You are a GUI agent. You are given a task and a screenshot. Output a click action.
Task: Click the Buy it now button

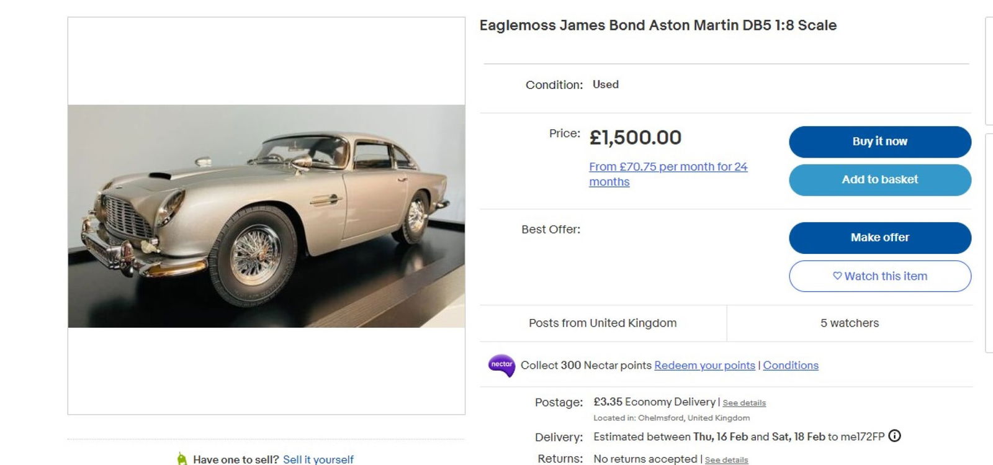pyautogui.click(x=879, y=142)
